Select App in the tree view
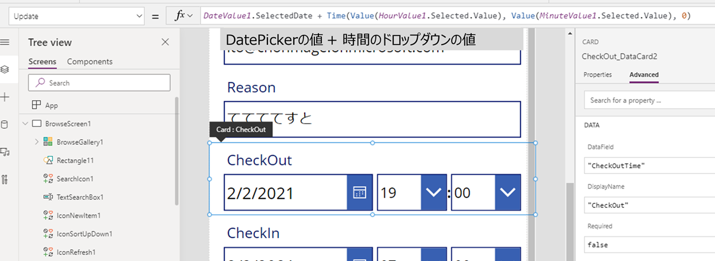Image resolution: width=715 pixels, height=261 pixels. tap(52, 105)
